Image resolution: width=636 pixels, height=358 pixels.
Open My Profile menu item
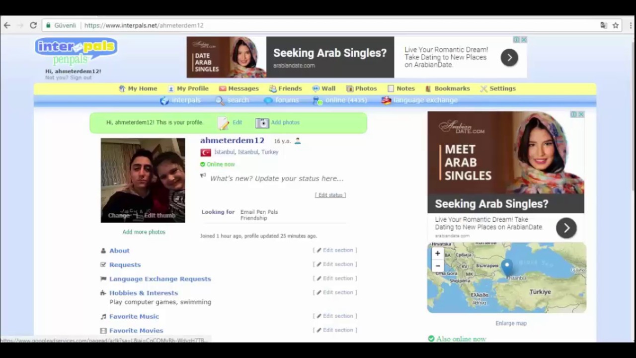point(188,89)
